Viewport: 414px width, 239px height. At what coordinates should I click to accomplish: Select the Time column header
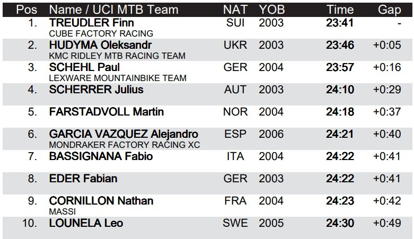point(340,10)
